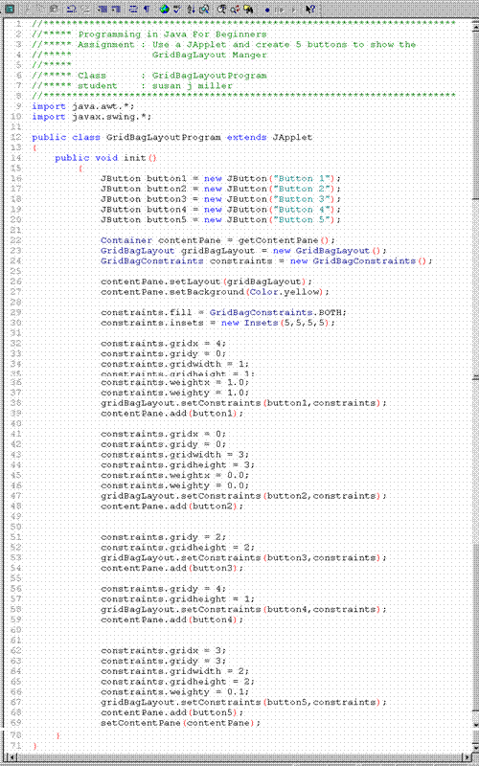Click the globe browser preview icon

[164, 9]
